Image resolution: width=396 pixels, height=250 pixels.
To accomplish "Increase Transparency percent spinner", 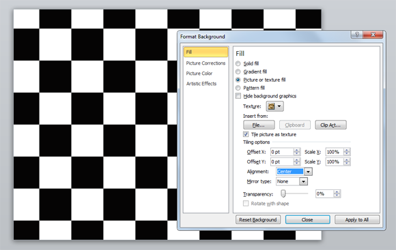I will (337, 192).
